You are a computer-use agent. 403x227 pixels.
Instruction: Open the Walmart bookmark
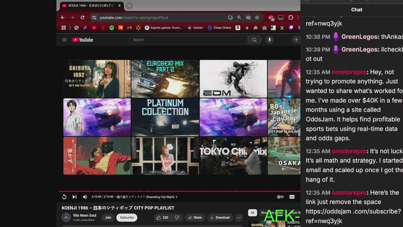[x=138, y=28]
